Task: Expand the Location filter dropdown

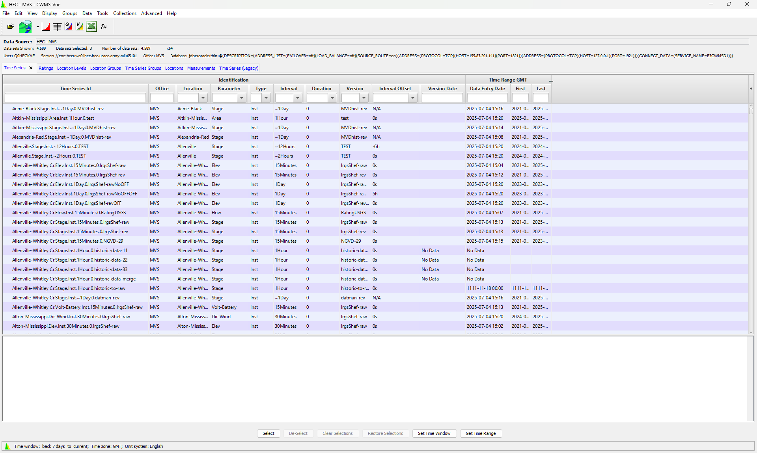Action: (x=203, y=98)
